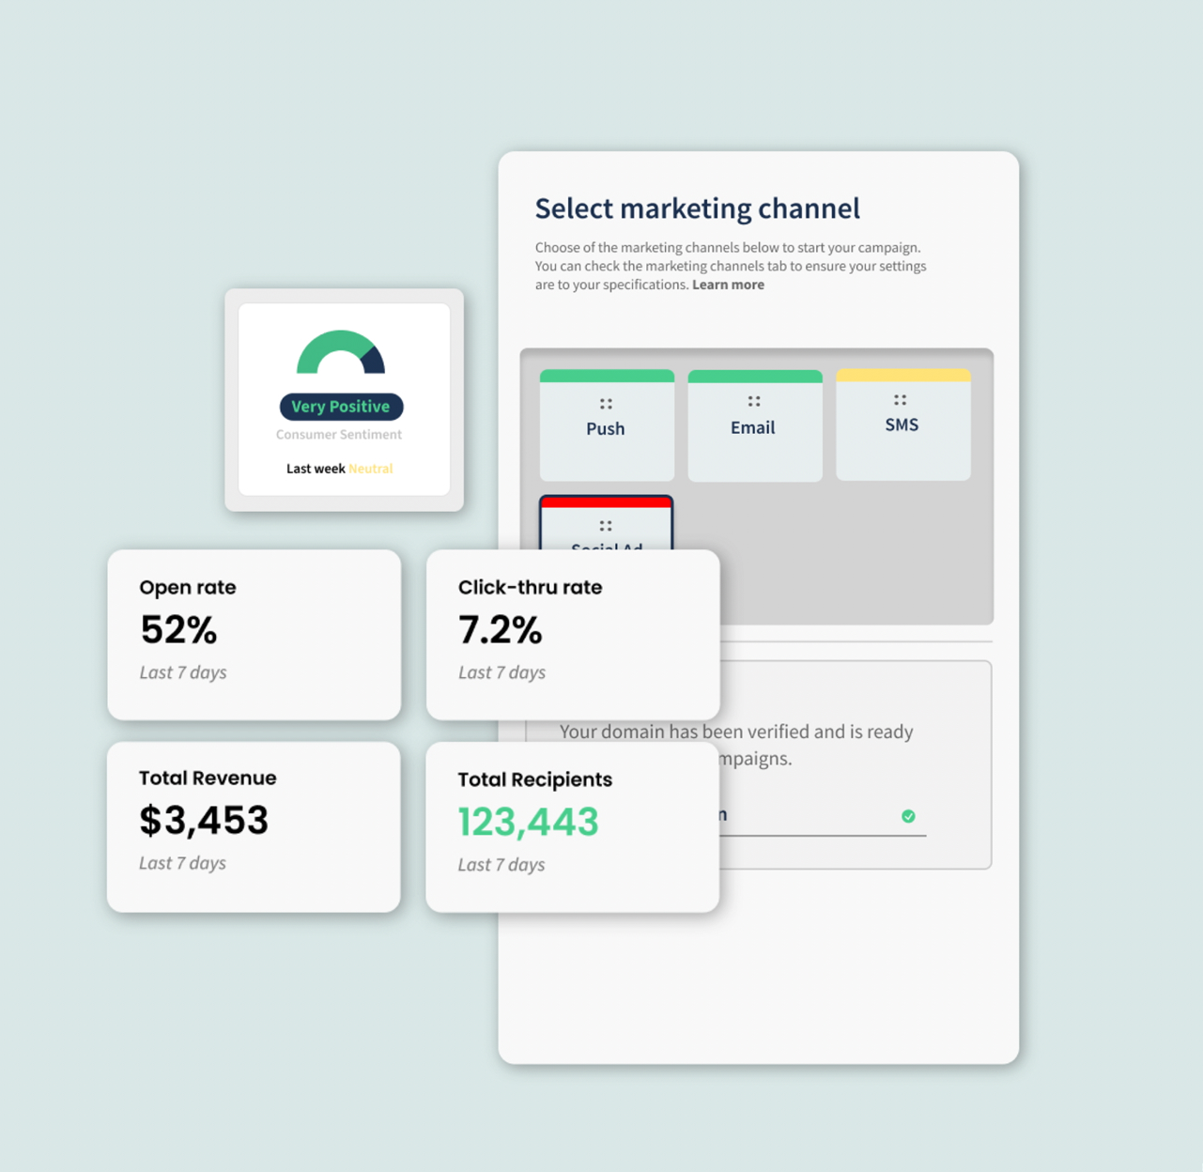Click the drag handle dots on Push card

coord(606,404)
